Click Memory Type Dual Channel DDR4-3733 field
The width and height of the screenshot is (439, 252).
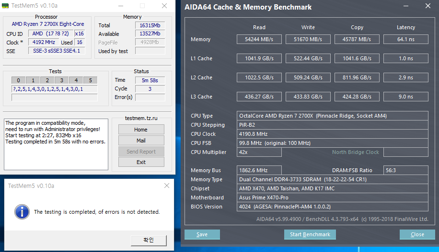[332, 179]
